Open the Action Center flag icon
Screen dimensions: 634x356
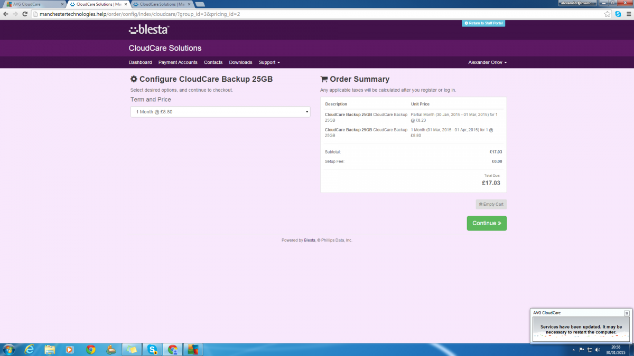[582, 350]
